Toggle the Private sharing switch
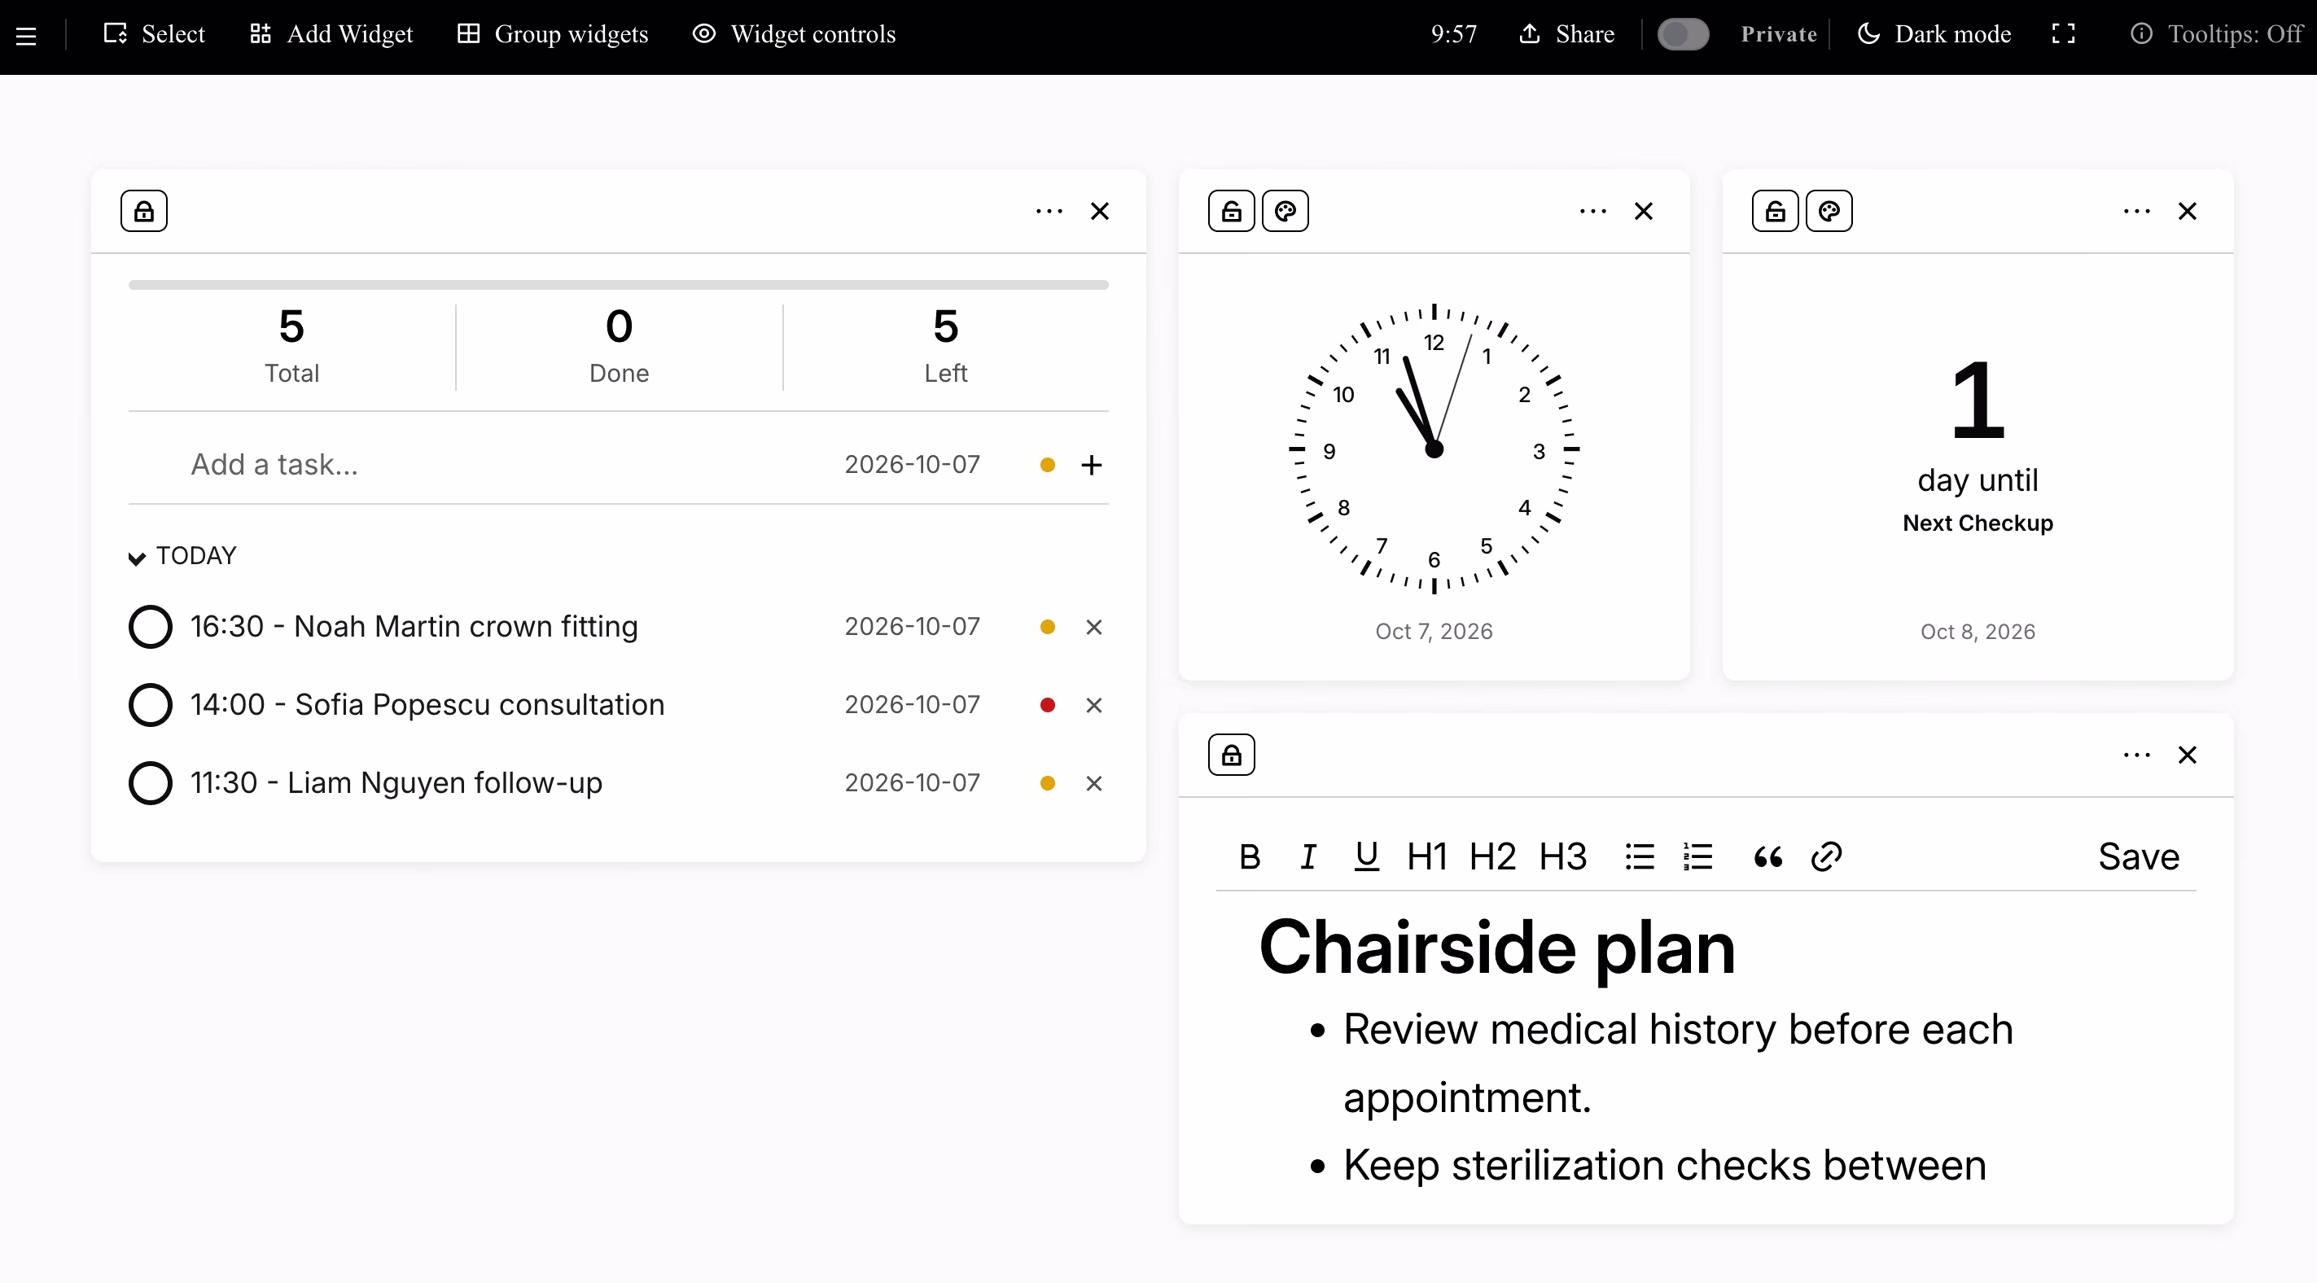Viewport: 2317px width, 1283px height. pyautogui.click(x=1683, y=34)
